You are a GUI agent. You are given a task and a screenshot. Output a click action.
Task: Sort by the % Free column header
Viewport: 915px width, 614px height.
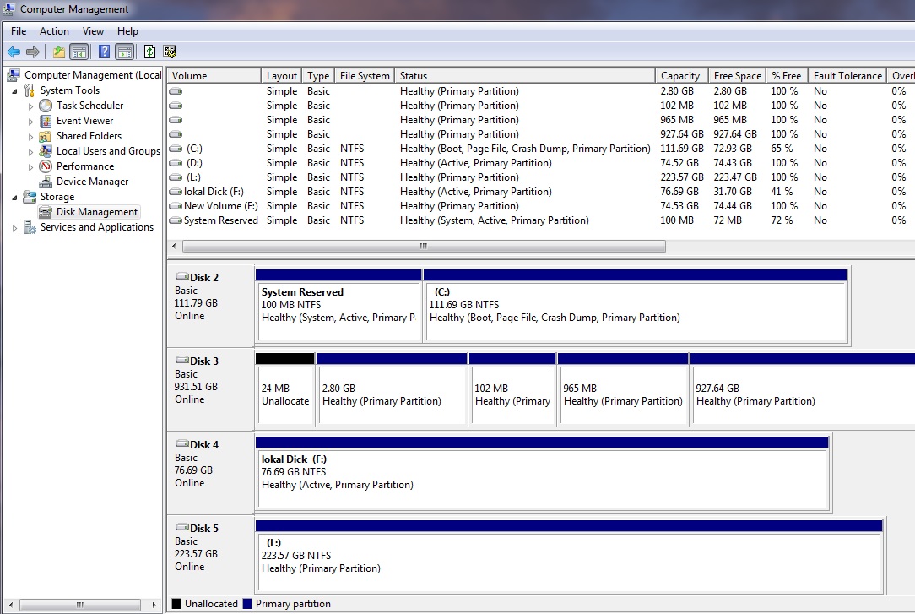click(x=788, y=76)
